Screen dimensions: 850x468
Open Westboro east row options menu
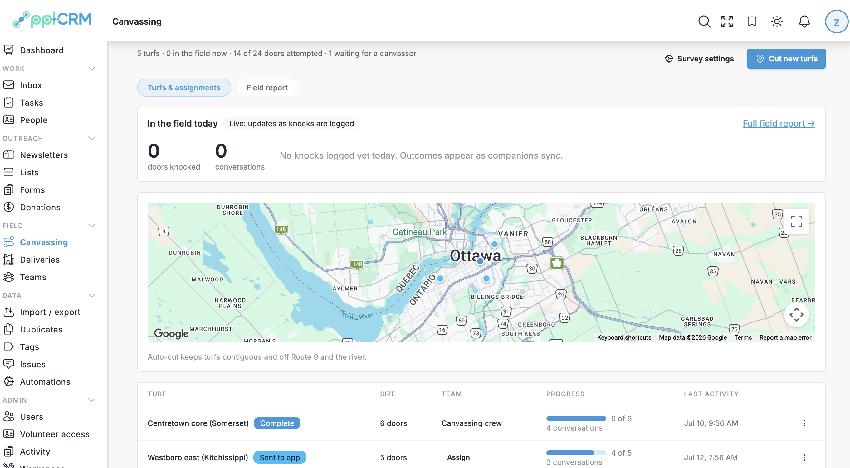804,457
